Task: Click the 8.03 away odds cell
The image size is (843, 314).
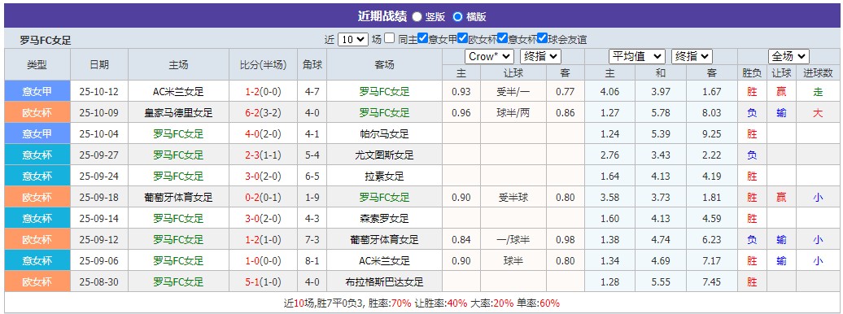Action: [x=712, y=113]
